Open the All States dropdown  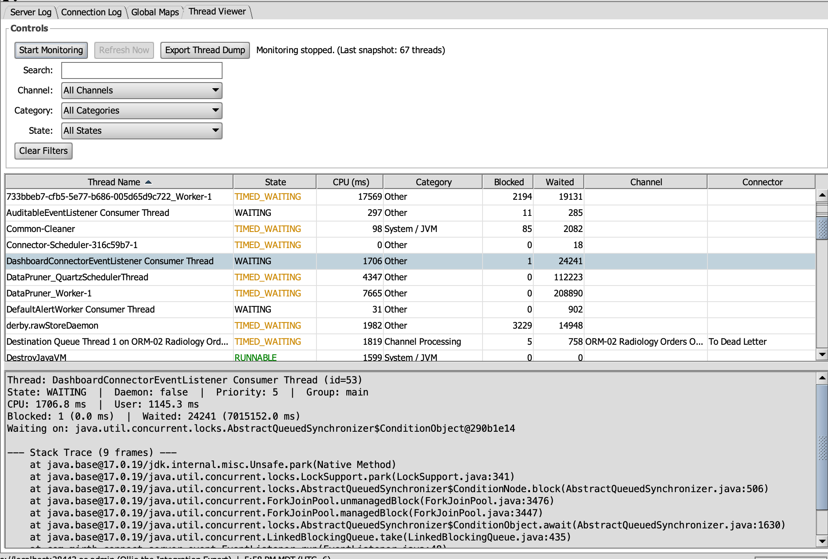(x=141, y=131)
